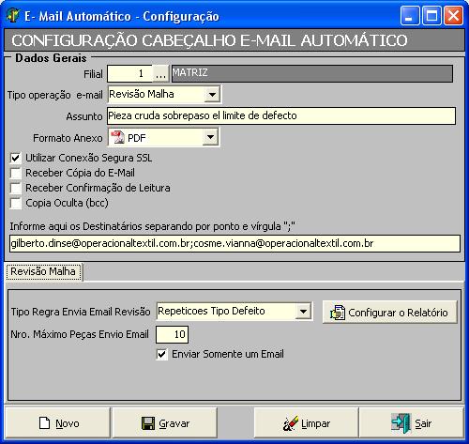Click the Gravar floppy disk icon

148,423
